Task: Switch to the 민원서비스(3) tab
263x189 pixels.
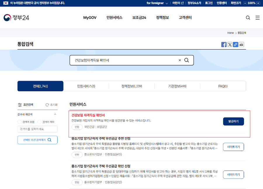Action: pyautogui.click(x=85, y=86)
